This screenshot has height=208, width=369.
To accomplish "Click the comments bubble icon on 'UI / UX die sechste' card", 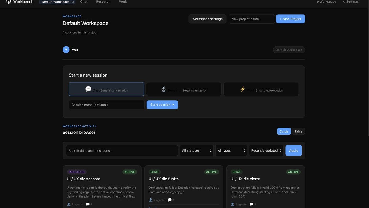I will (88, 204).
